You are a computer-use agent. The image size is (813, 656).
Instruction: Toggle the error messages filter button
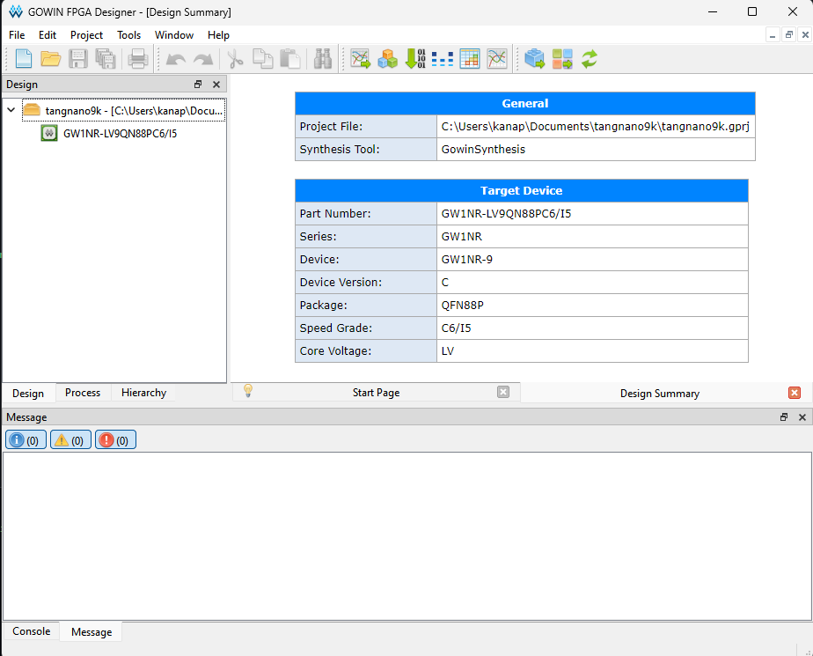(x=115, y=440)
